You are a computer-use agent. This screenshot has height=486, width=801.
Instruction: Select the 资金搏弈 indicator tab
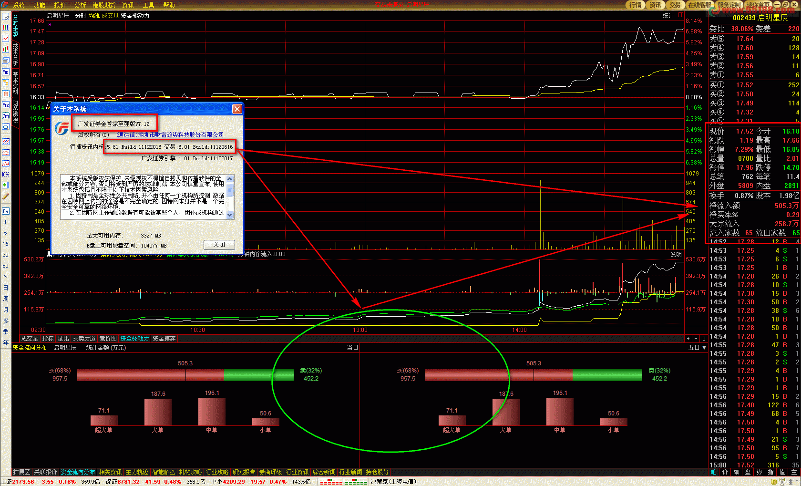pyautogui.click(x=164, y=339)
